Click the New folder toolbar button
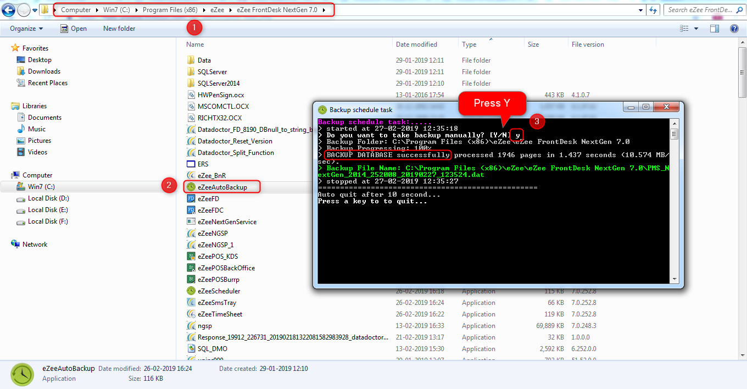This screenshot has width=747, height=389. pyautogui.click(x=119, y=29)
